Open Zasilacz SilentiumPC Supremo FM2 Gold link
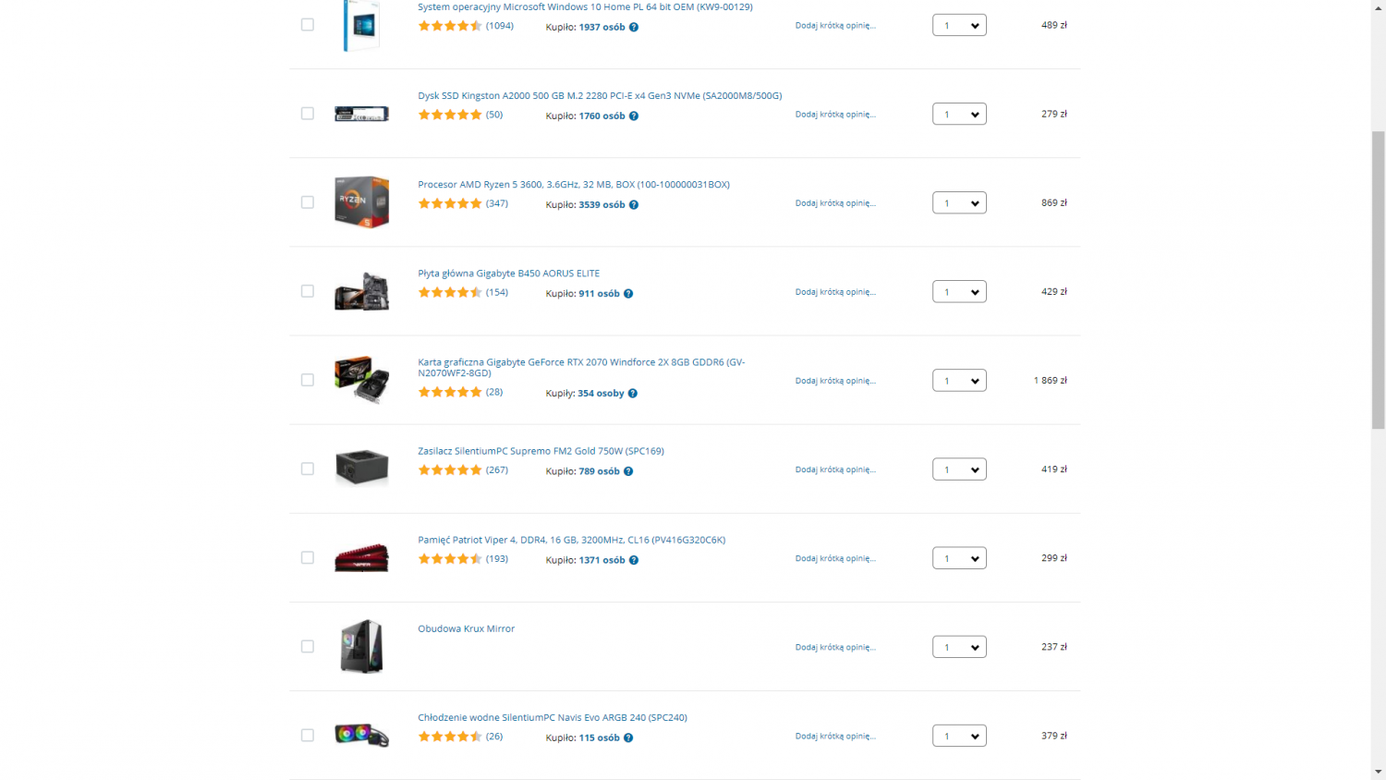 pyautogui.click(x=541, y=451)
